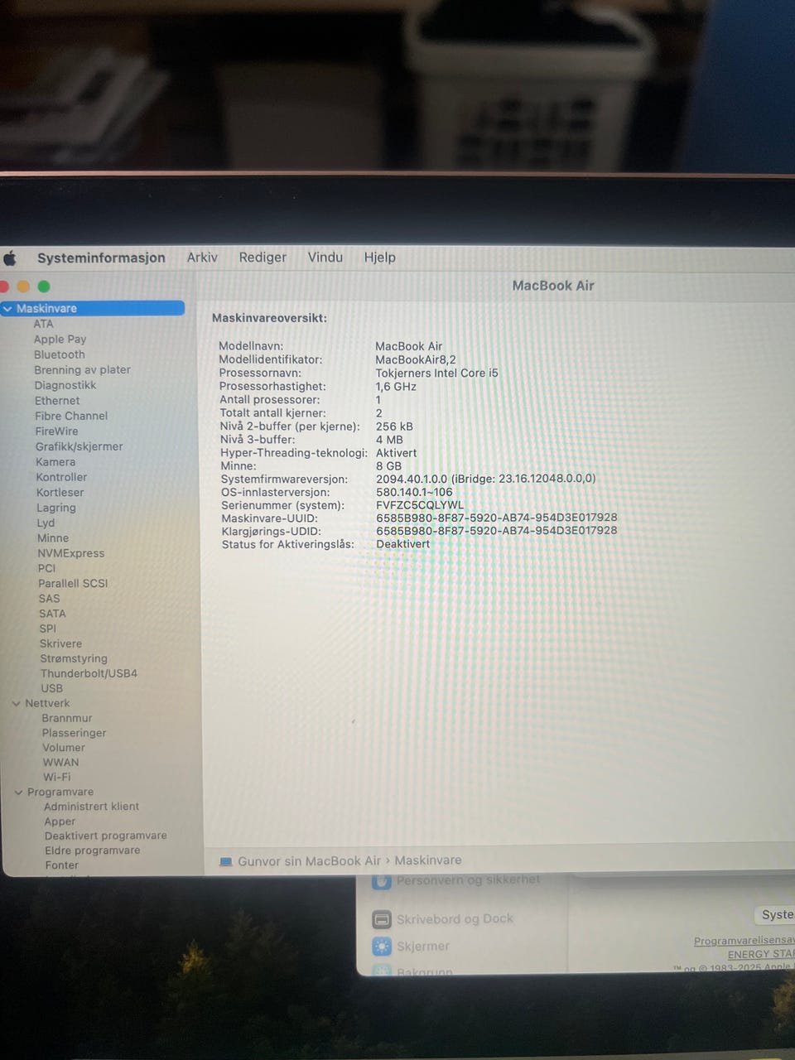Select Eldre programvare in the sidebar
This screenshot has height=1060, width=795.
pos(93,850)
